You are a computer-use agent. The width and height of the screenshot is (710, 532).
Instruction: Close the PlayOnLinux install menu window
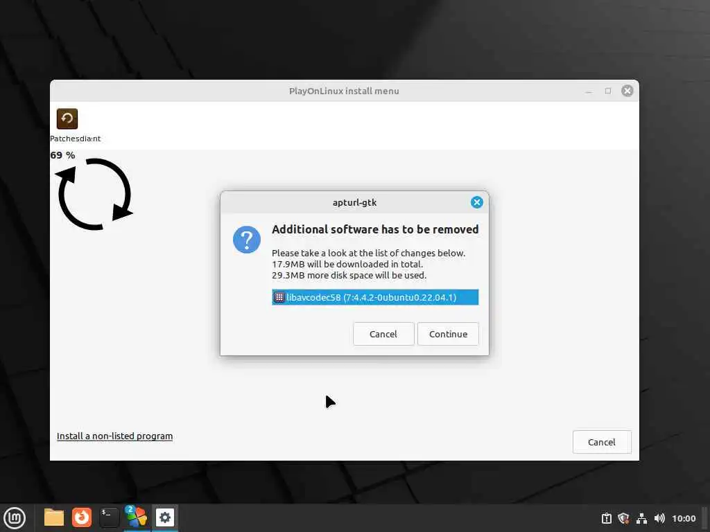pyautogui.click(x=627, y=91)
